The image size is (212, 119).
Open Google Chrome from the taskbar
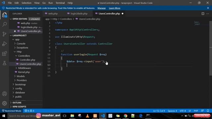[126, 116]
